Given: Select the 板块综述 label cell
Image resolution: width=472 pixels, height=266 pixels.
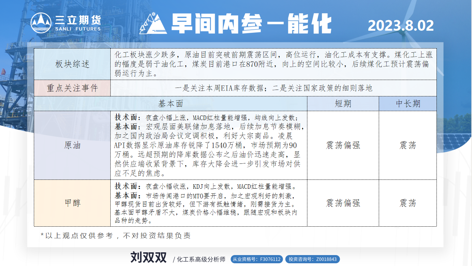Looking at the screenshot, I should (x=72, y=64).
